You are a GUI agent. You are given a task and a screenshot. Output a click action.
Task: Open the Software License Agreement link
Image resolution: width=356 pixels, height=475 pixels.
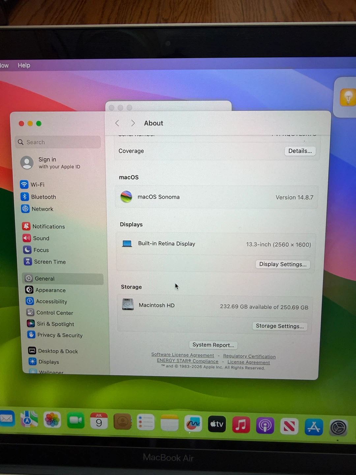tap(183, 355)
